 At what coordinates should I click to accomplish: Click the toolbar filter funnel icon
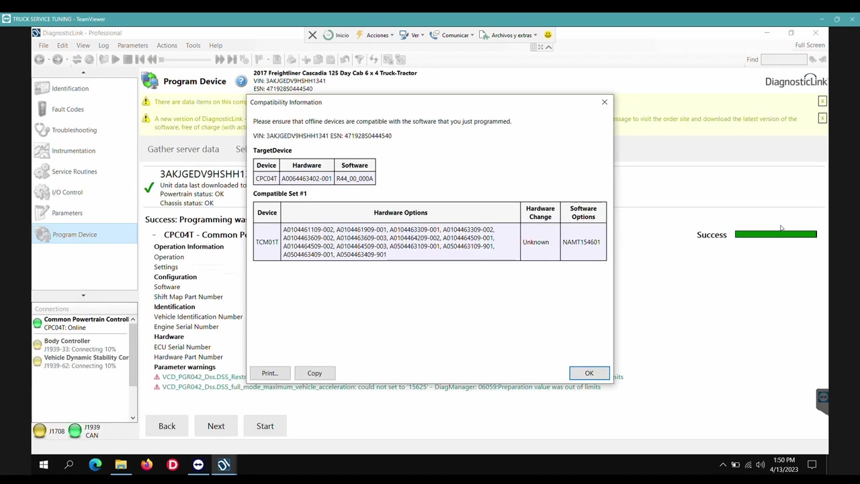(359, 60)
